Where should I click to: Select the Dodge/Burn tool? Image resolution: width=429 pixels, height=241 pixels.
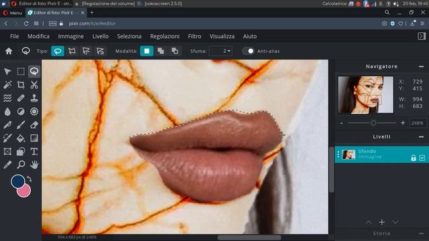coord(21,112)
